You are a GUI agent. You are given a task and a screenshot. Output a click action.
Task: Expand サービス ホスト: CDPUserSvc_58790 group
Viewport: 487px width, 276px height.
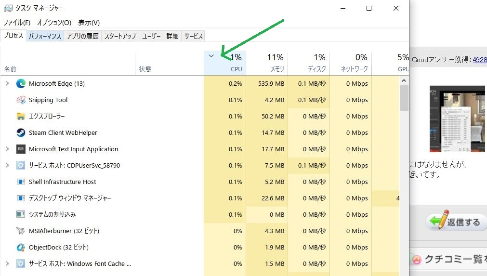[7, 166]
